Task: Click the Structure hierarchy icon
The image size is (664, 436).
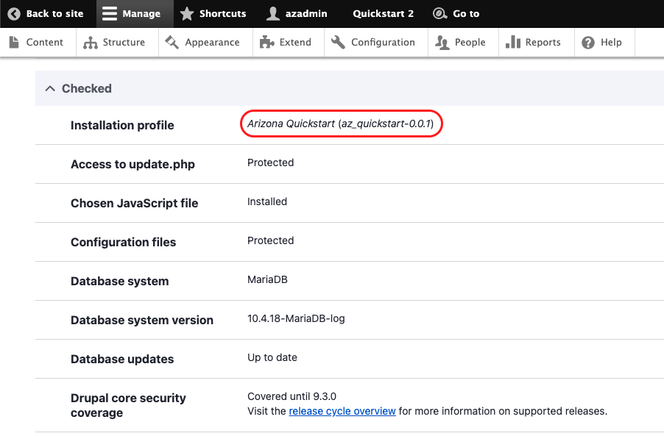Action: pyautogui.click(x=91, y=43)
